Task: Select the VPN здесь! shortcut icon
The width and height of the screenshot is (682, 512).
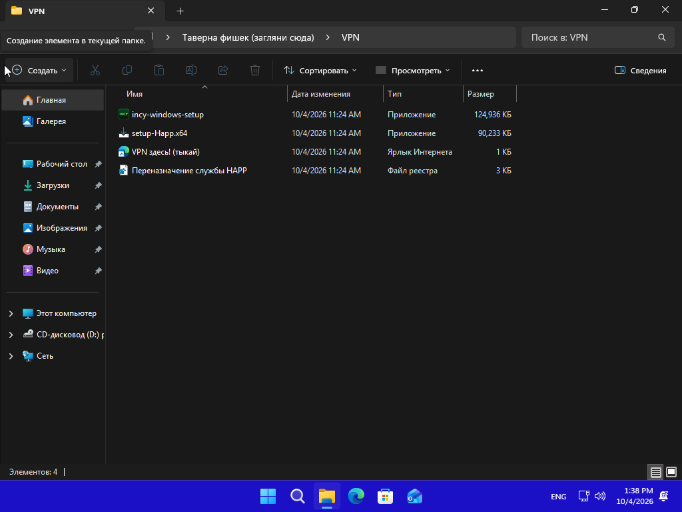Action: (x=123, y=151)
